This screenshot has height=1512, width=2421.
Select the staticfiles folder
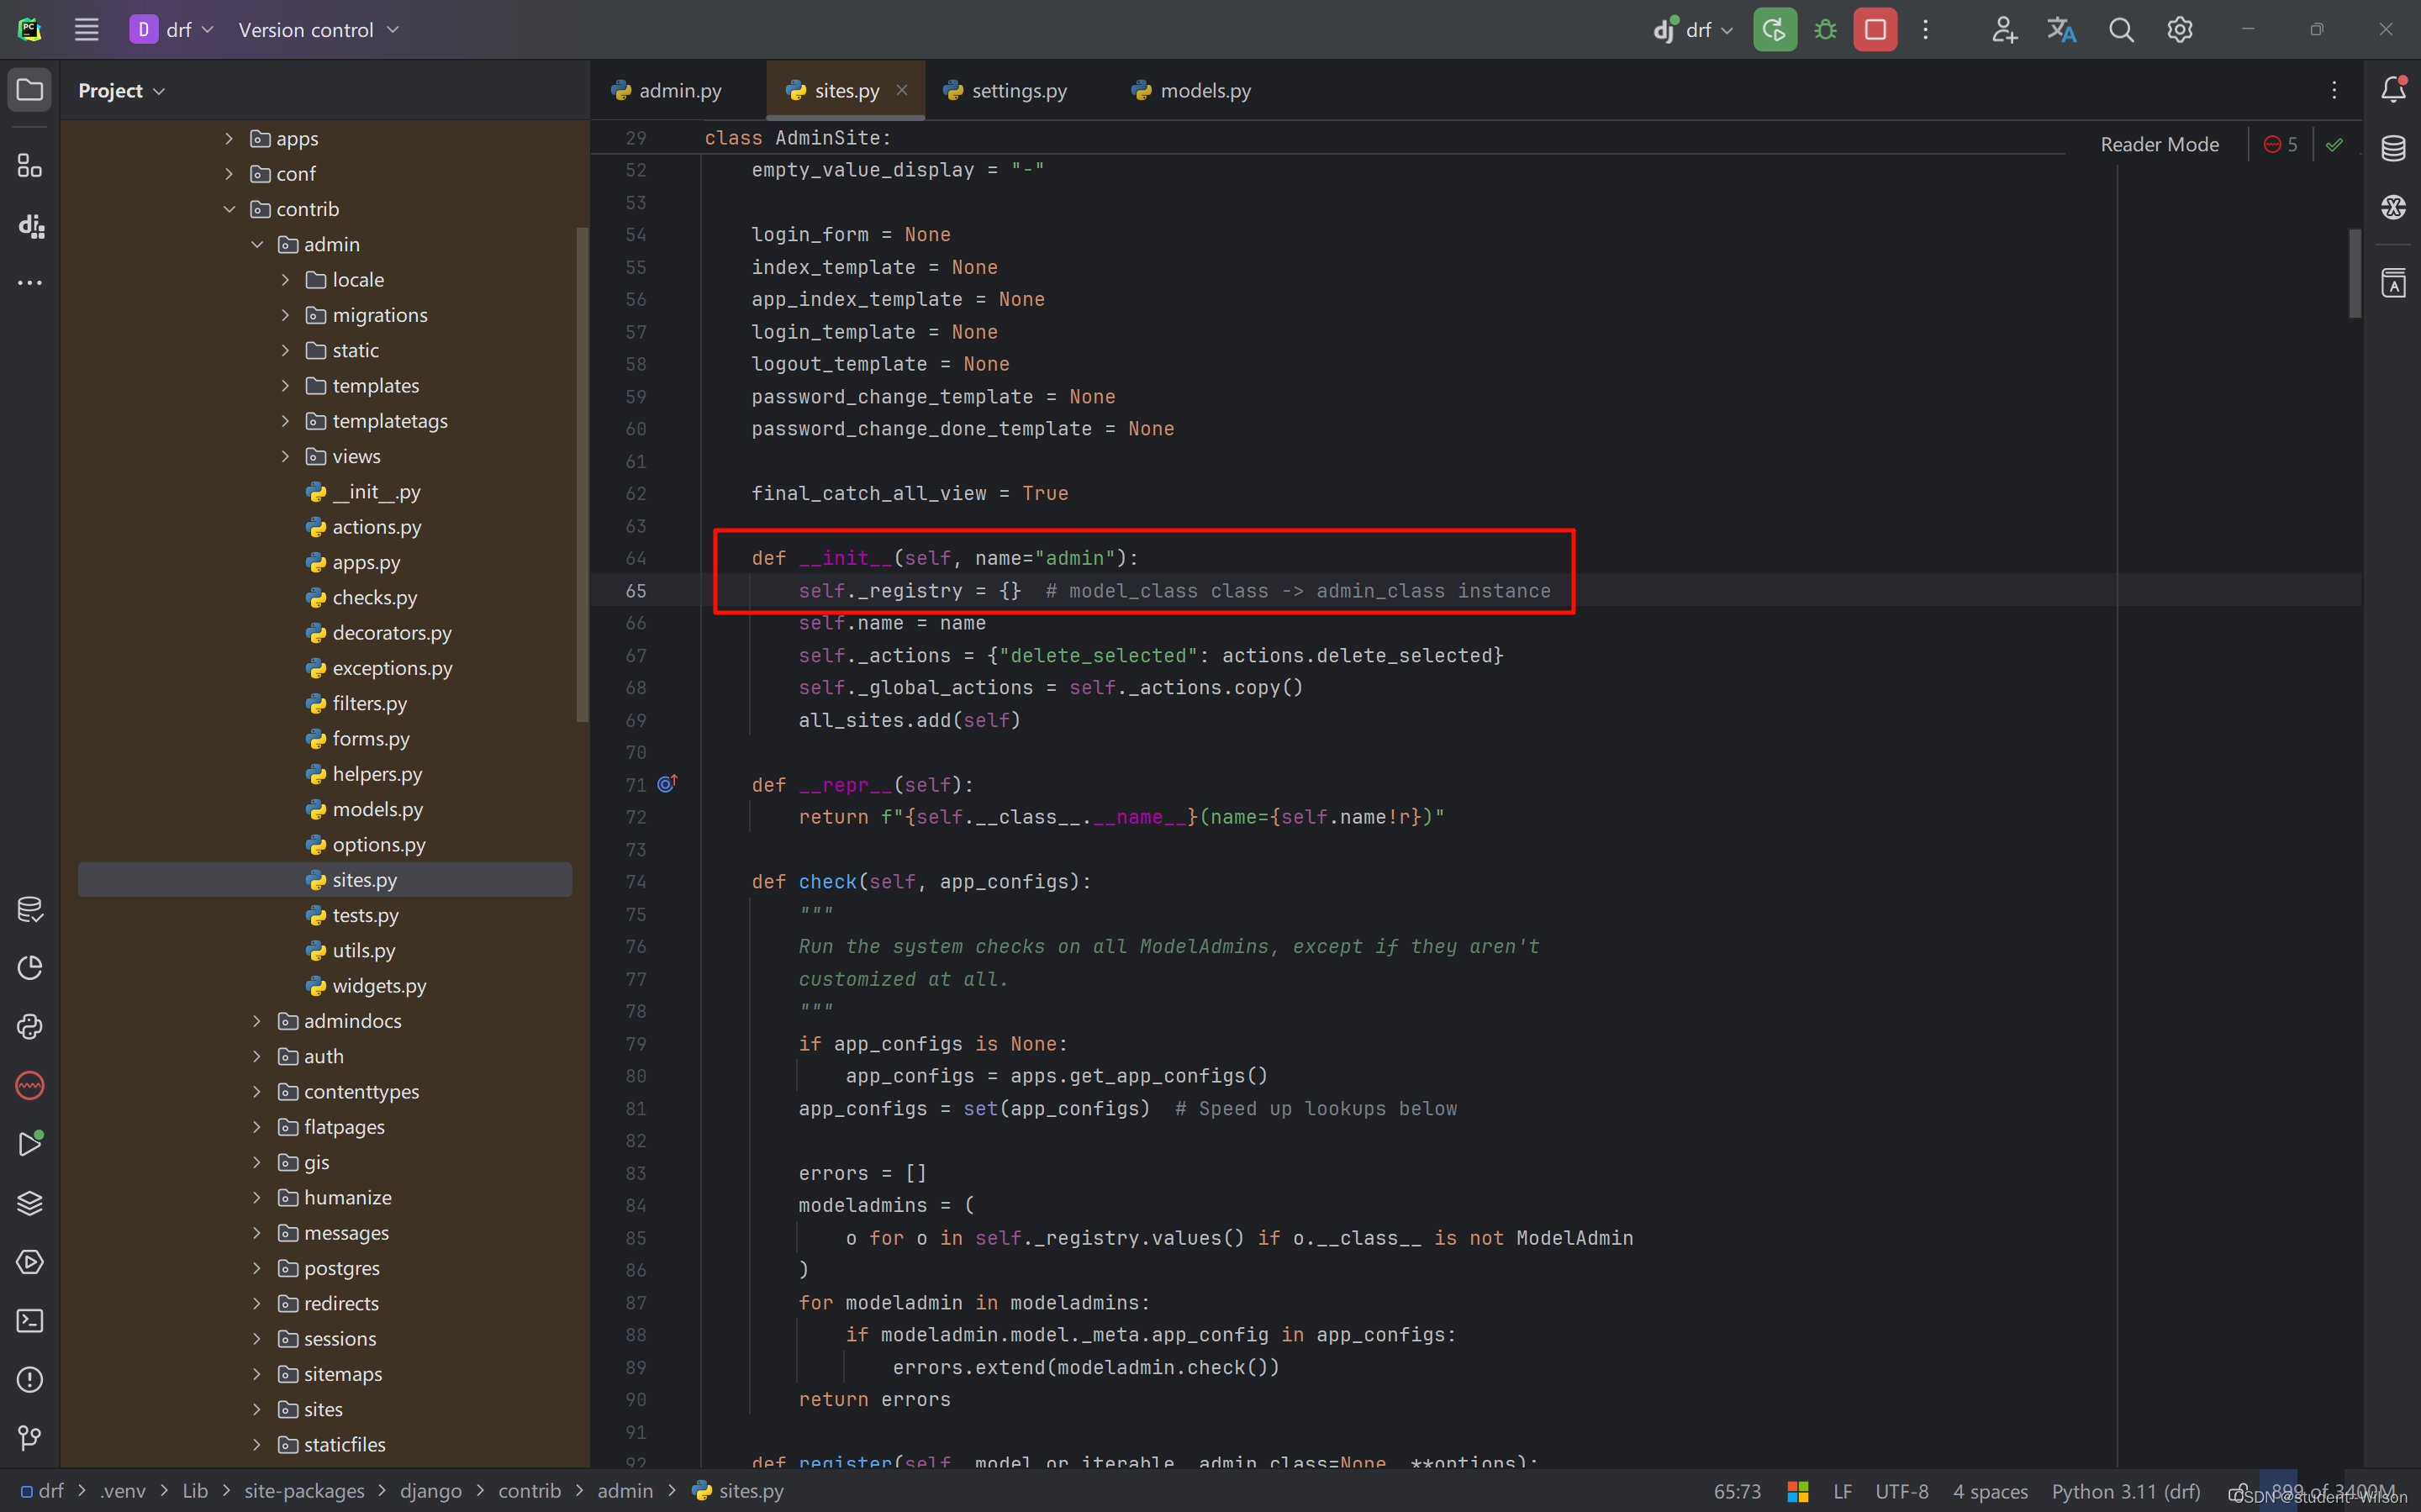344,1445
